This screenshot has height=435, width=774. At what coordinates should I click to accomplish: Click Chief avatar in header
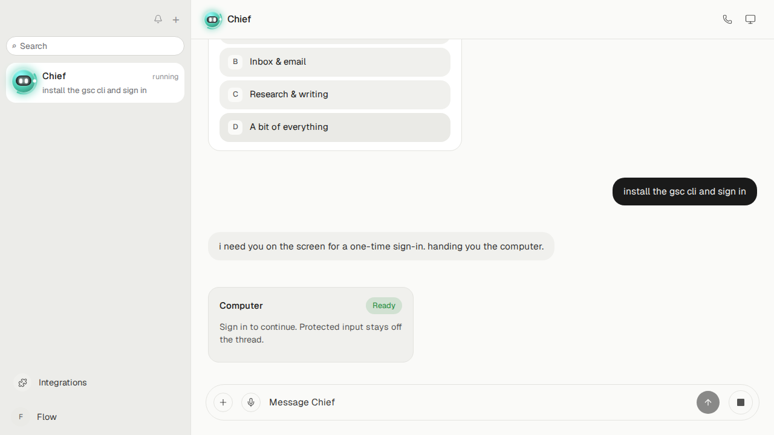pyautogui.click(x=212, y=19)
